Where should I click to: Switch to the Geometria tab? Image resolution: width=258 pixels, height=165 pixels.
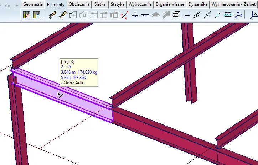coord(33,4)
